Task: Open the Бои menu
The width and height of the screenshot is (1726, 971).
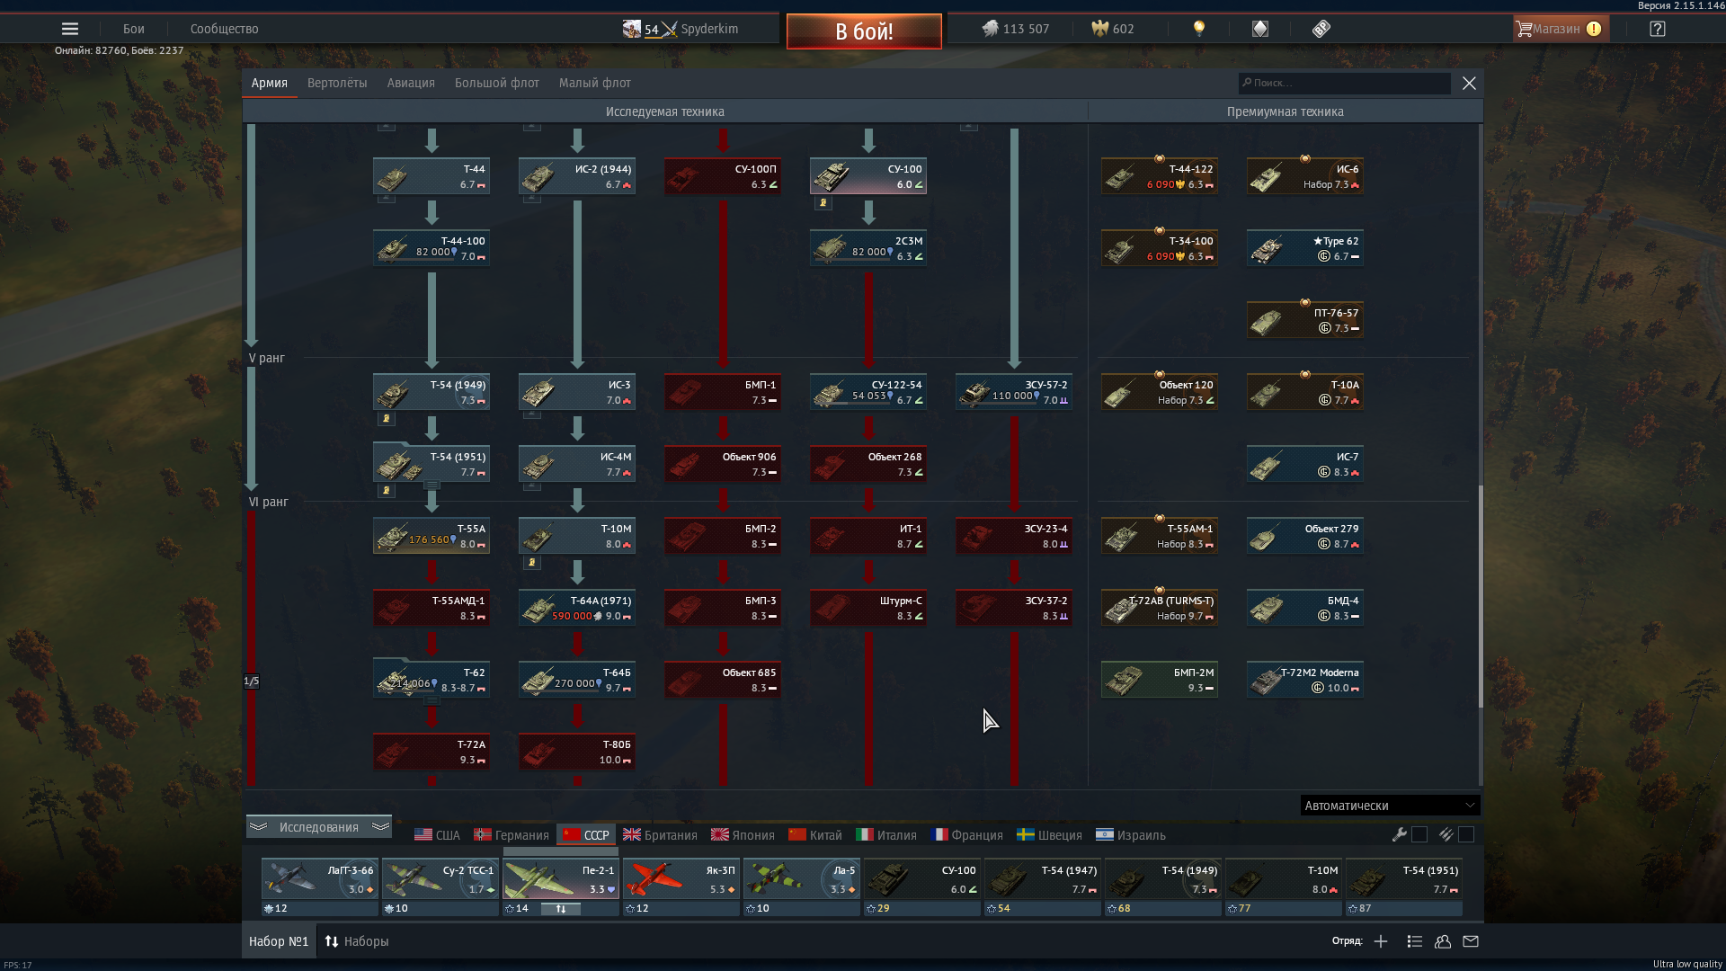Action: point(134,29)
